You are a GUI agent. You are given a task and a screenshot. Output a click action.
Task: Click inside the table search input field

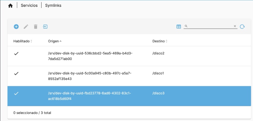point(210,26)
